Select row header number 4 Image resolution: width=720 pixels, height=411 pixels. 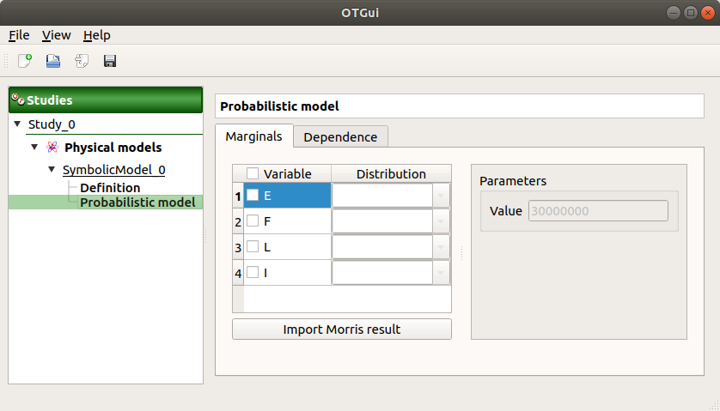point(238,274)
